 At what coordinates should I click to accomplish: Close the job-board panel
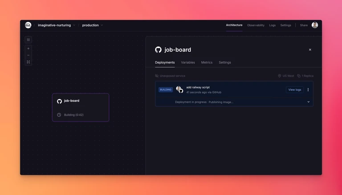pos(310,50)
